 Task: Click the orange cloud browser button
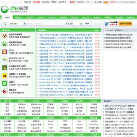(x=126, y=24)
